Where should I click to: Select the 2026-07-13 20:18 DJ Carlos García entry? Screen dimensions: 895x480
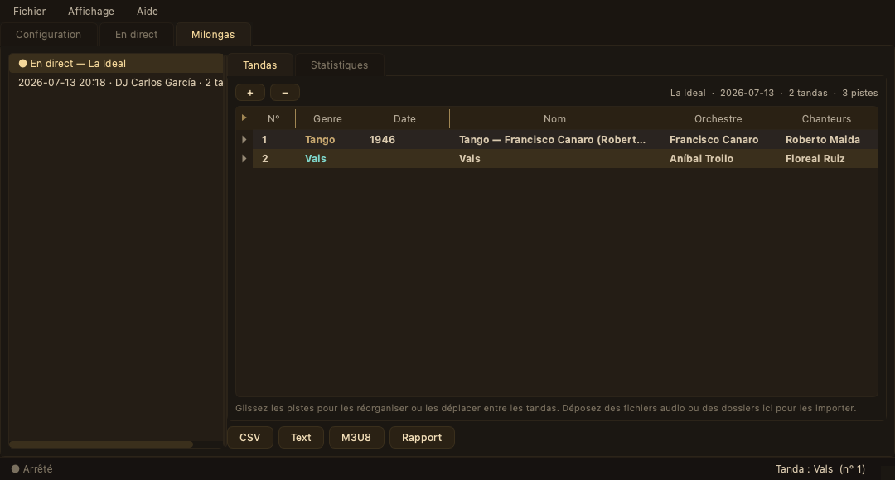(x=116, y=82)
